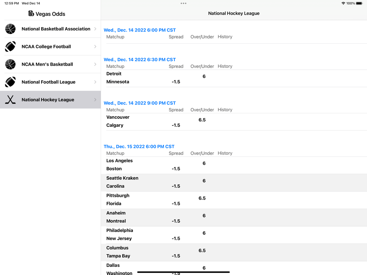The image size is (367, 275).
Task: Tap Tampa Bay's -1.5 spread value
Action: click(176, 256)
